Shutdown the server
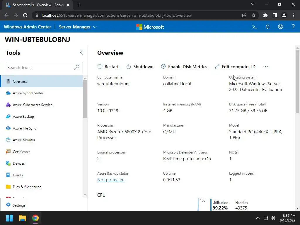The width and height of the screenshot is (300, 225). click(x=140, y=67)
